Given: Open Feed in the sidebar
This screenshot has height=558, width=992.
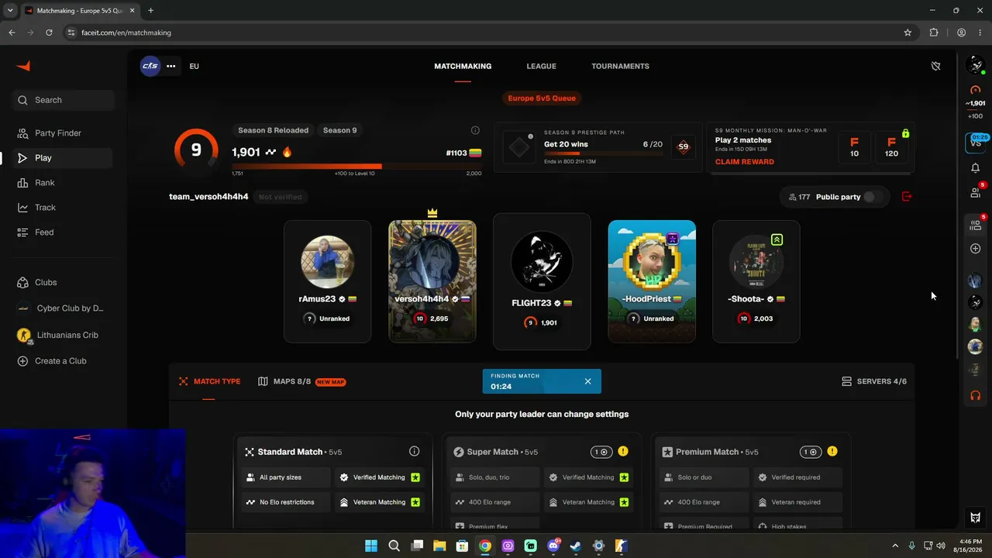Looking at the screenshot, I should coord(64,232).
